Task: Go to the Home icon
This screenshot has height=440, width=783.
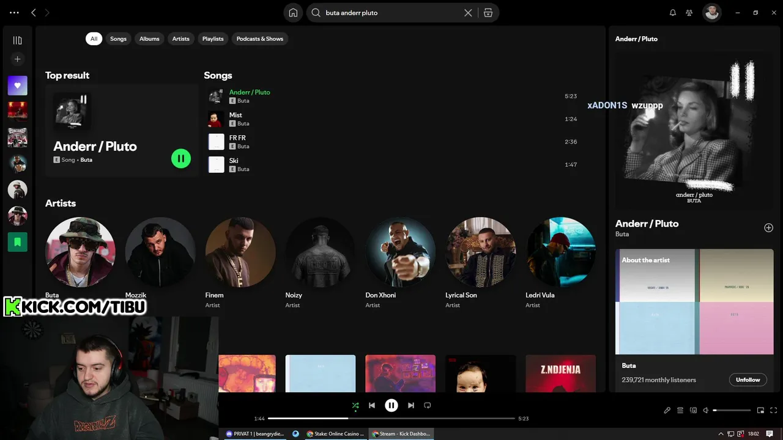Action: pos(293,13)
